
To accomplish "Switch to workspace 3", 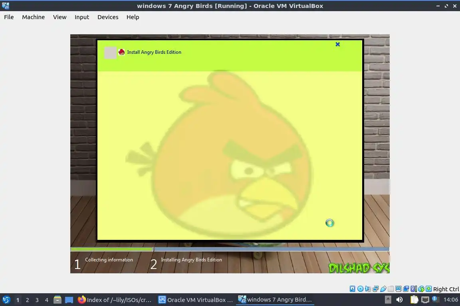I will click(37, 300).
